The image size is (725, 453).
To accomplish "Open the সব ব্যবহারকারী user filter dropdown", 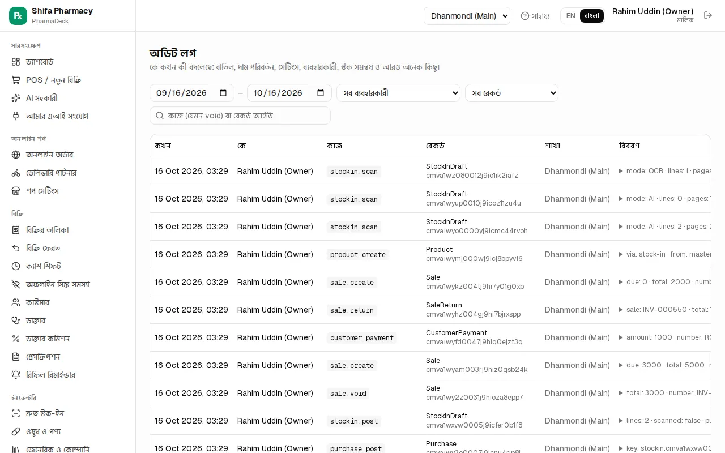I will pos(398,93).
